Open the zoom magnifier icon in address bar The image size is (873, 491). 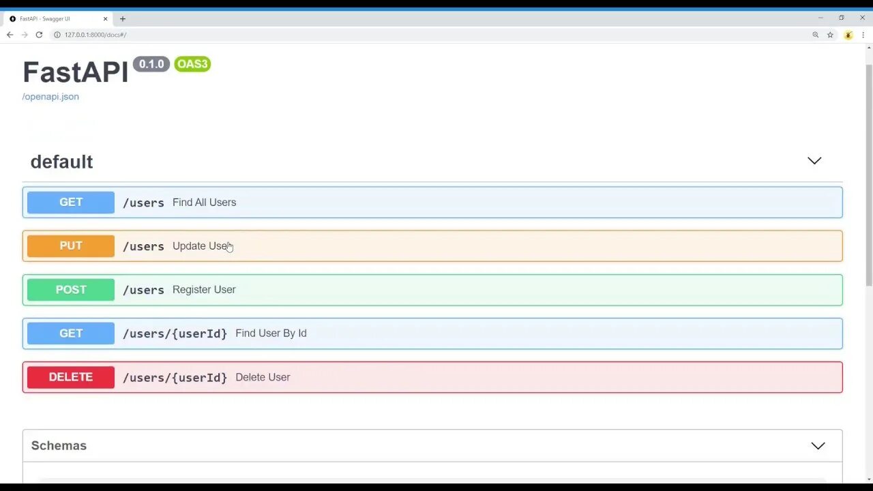[815, 35]
